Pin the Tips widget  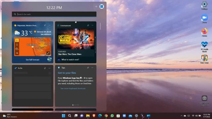pyautogui.click(x=88, y=67)
